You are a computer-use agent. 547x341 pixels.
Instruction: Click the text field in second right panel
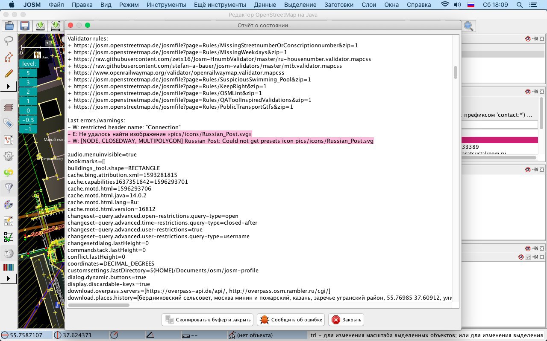(x=500, y=124)
